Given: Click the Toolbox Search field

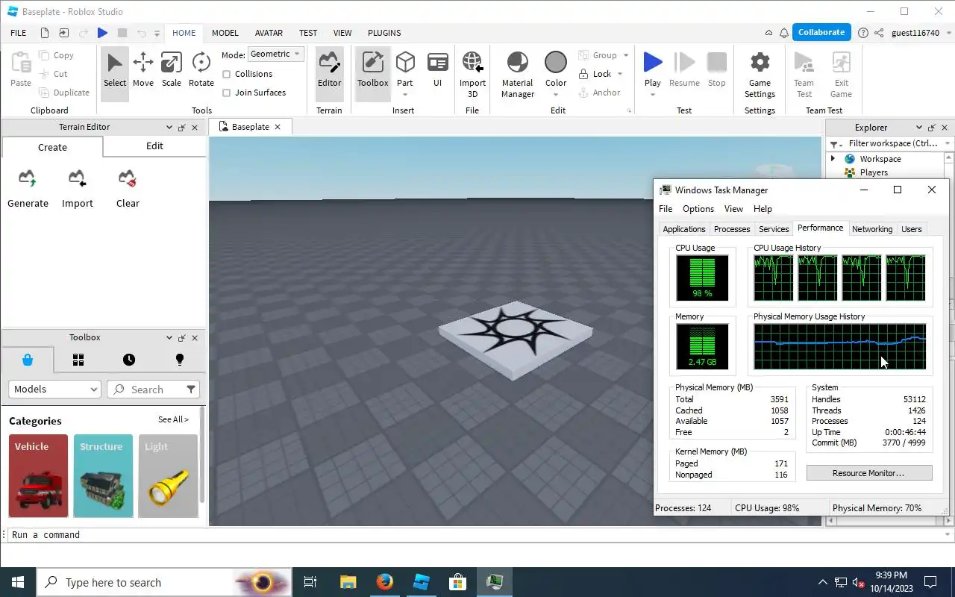Looking at the screenshot, I should 147,389.
